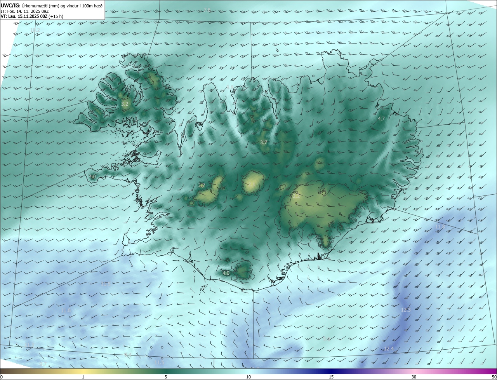Click the colorbar tick label 10
The height and width of the screenshot is (380, 497).
coord(248,377)
